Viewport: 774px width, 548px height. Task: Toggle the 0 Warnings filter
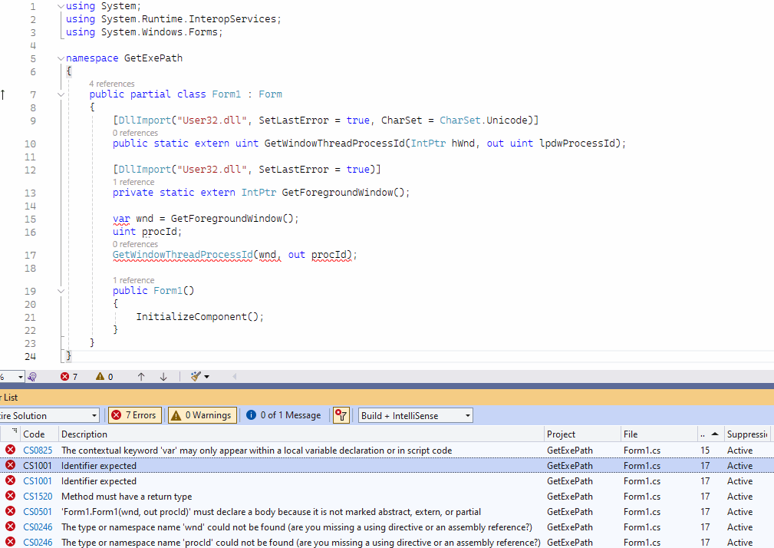203,415
